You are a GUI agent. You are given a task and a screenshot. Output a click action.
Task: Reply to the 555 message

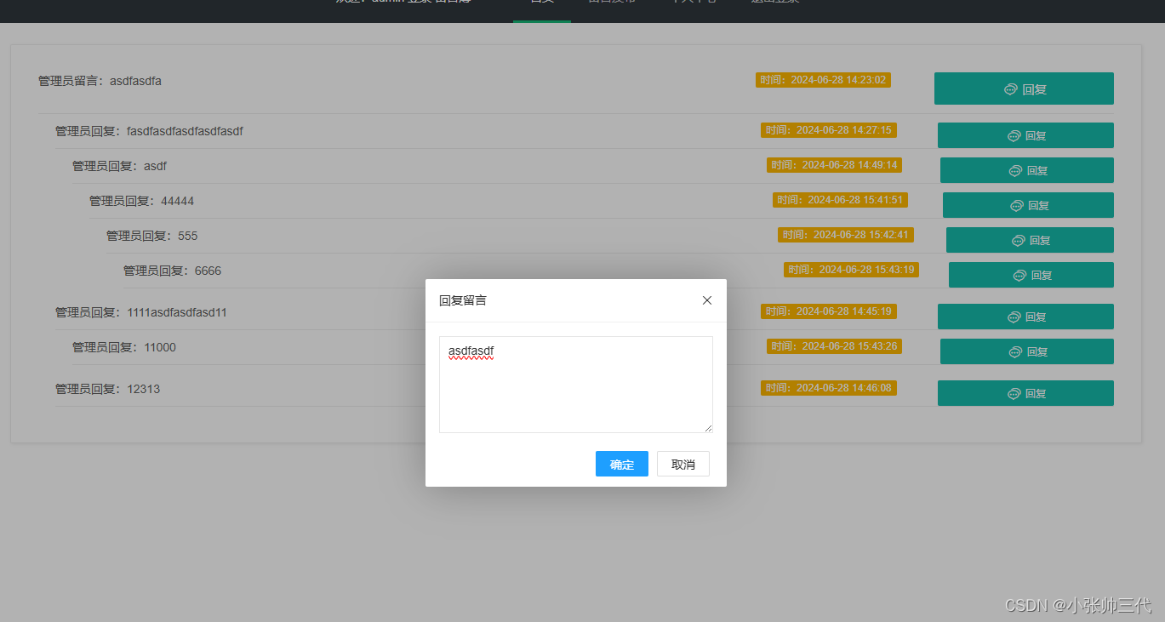(1030, 240)
